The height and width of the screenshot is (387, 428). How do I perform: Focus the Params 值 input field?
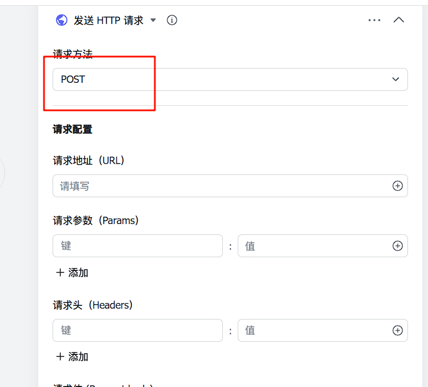tap(323, 246)
